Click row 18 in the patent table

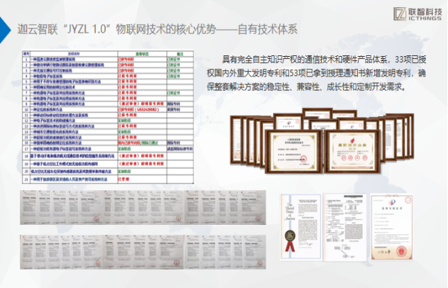point(108,156)
